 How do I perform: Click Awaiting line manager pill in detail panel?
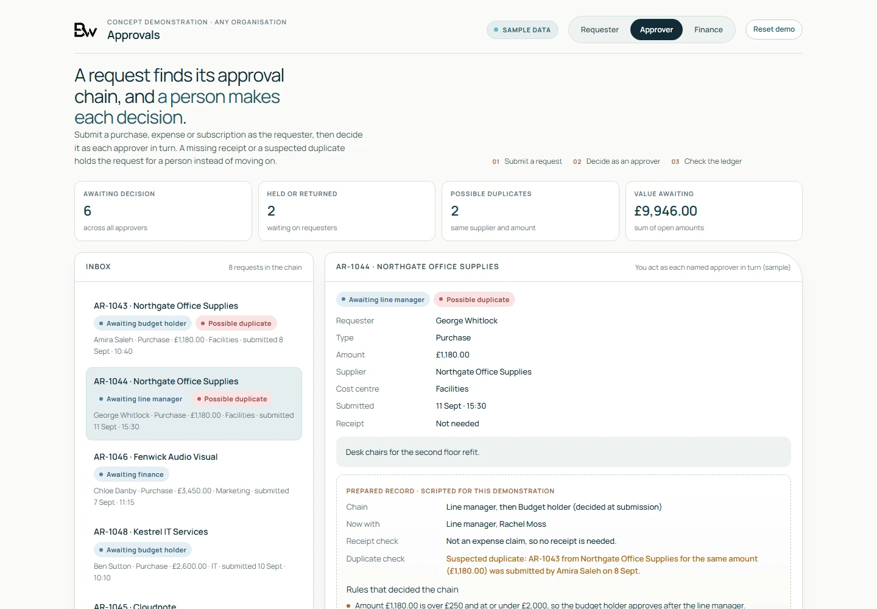click(383, 300)
